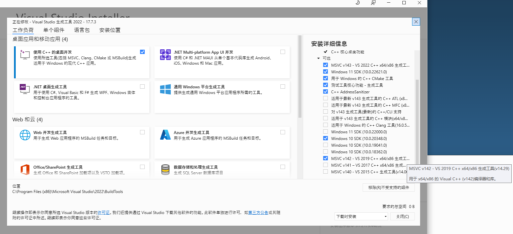This screenshot has width=513, height=234.
Task: Collapse the 可选 optional components section
Action: 318,58
